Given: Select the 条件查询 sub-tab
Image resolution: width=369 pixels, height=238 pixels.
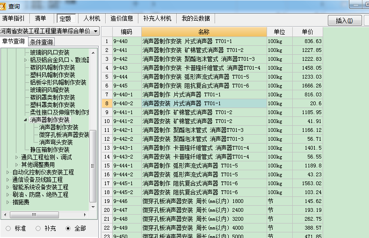Looking at the screenshot, I should click(42, 42).
